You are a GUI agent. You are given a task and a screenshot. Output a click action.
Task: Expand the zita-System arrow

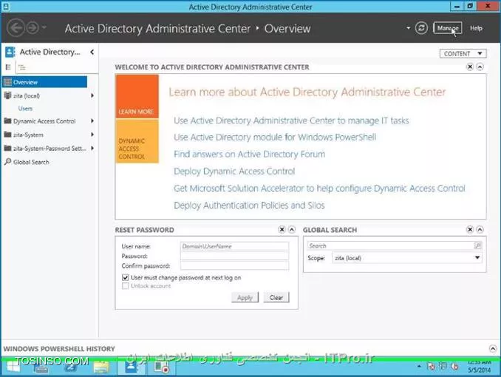[92, 135]
